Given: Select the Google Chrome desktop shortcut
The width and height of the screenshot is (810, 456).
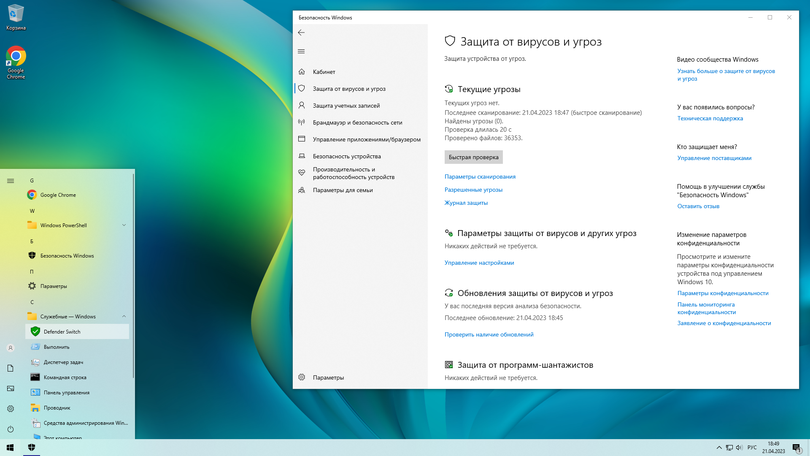Looking at the screenshot, I should 16,62.
